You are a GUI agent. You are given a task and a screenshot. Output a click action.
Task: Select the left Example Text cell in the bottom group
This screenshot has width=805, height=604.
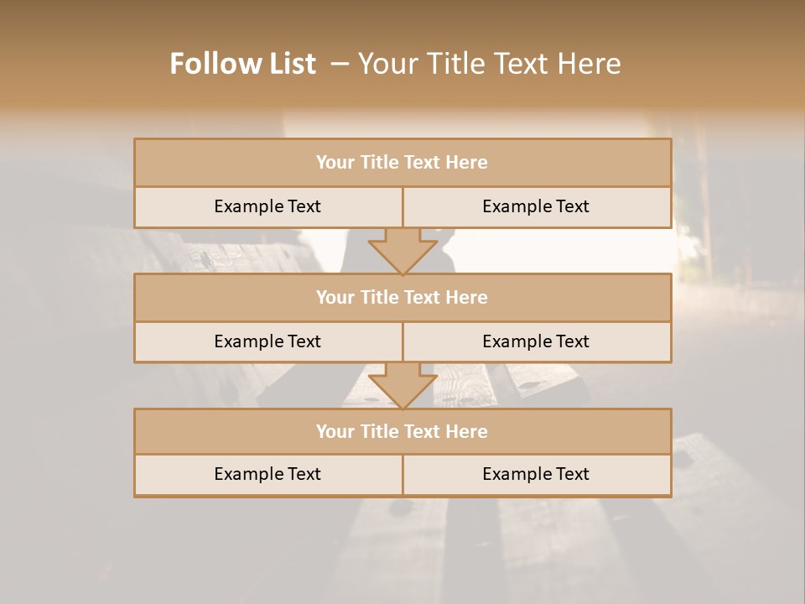point(268,475)
